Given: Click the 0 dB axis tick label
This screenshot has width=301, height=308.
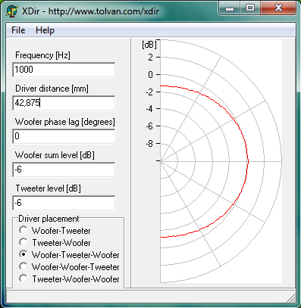Looking at the screenshot, I should 151,75.
